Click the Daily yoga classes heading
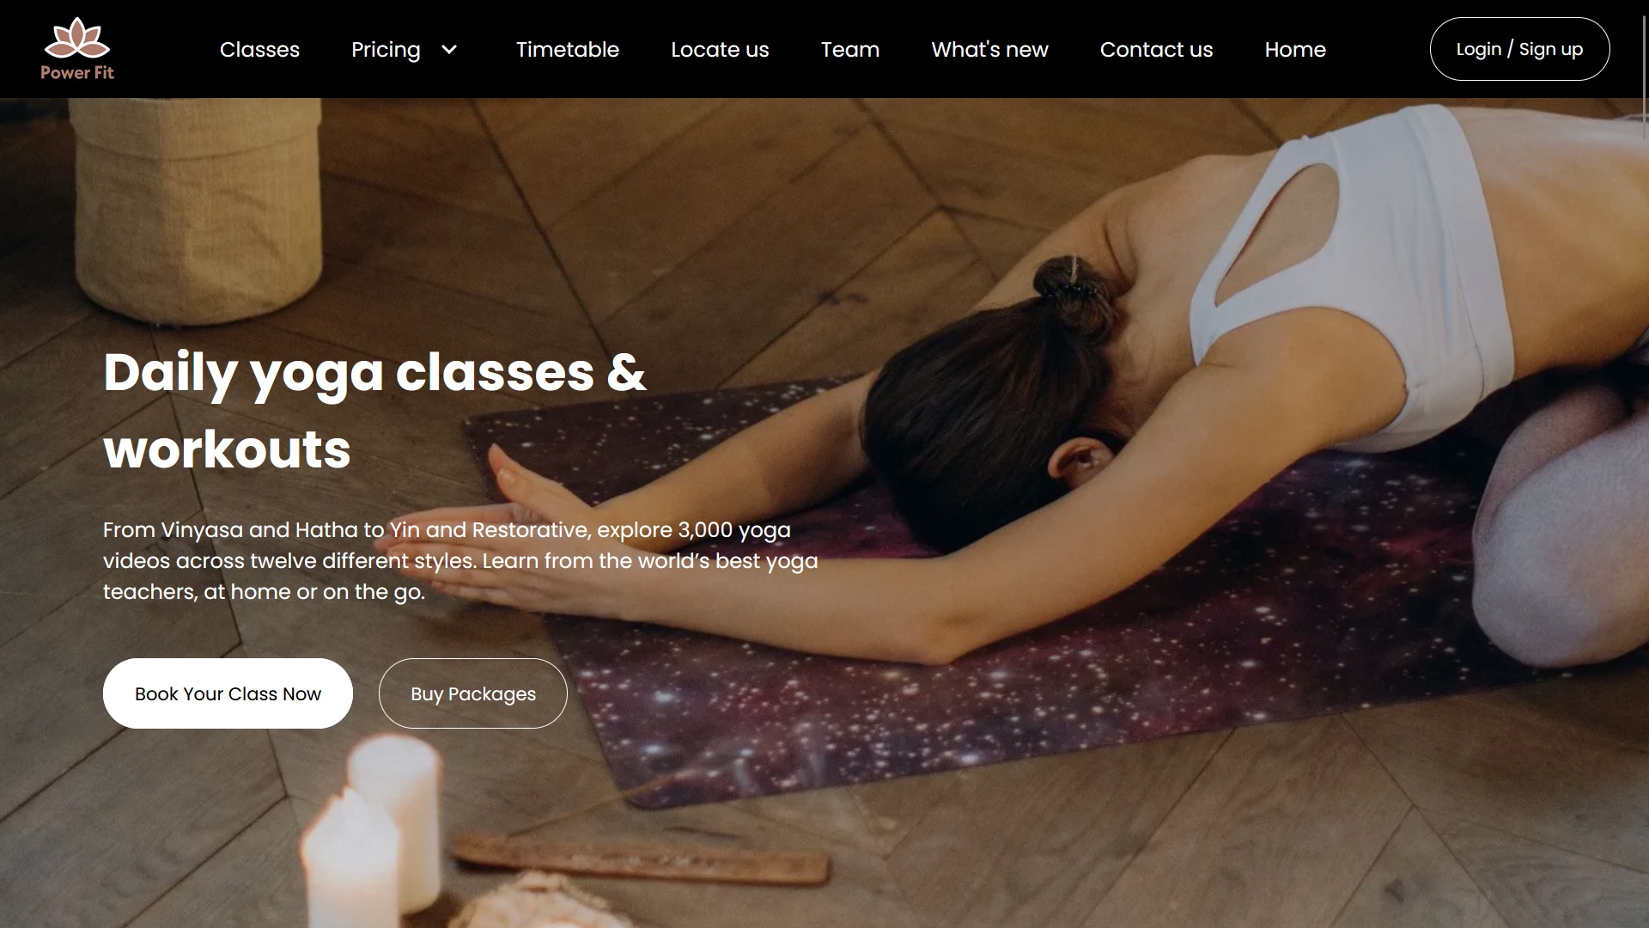This screenshot has height=928, width=1649. pos(374,411)
